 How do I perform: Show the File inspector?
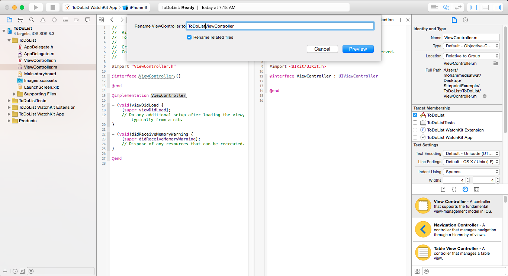pos(454,20)
